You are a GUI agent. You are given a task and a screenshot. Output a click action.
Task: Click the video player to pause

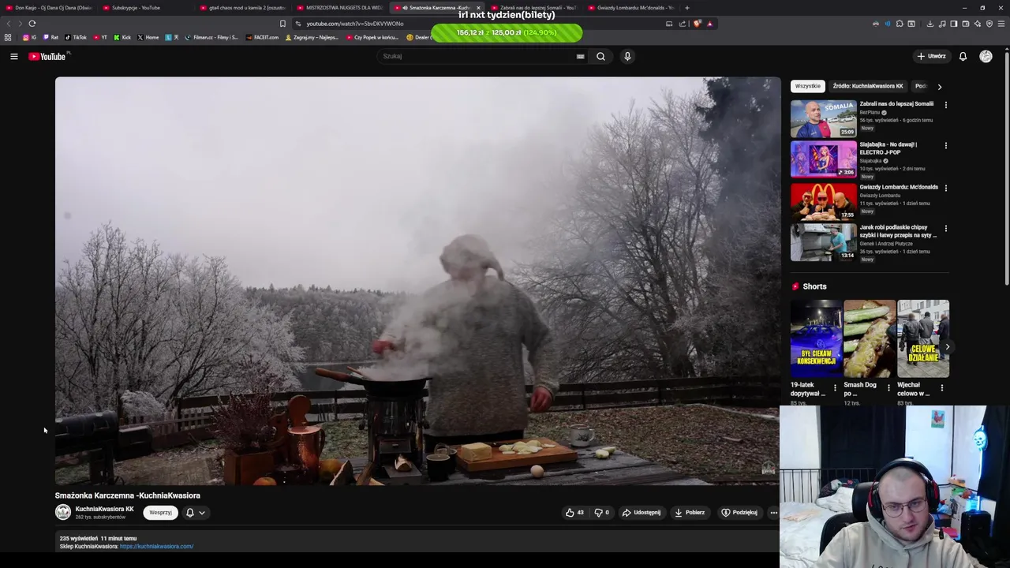(417, 281)
